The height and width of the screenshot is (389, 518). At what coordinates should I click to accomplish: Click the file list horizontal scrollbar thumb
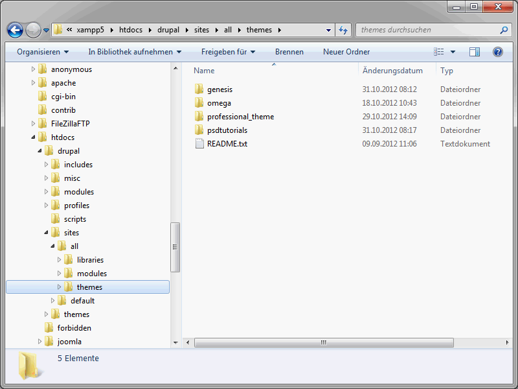[x=324, y=343]
